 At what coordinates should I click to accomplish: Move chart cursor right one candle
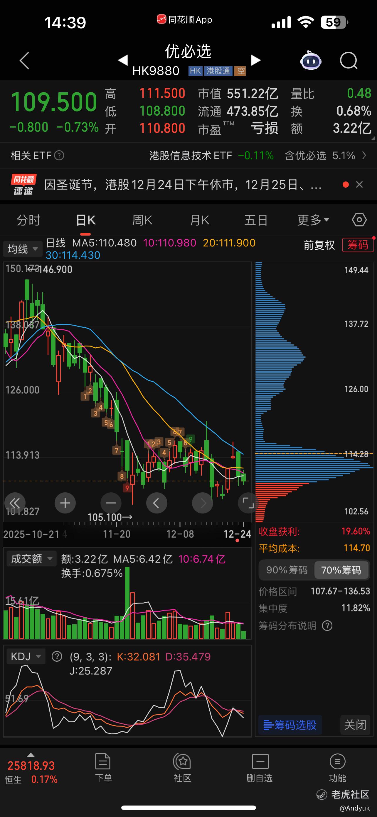click(x=203, y=503)
